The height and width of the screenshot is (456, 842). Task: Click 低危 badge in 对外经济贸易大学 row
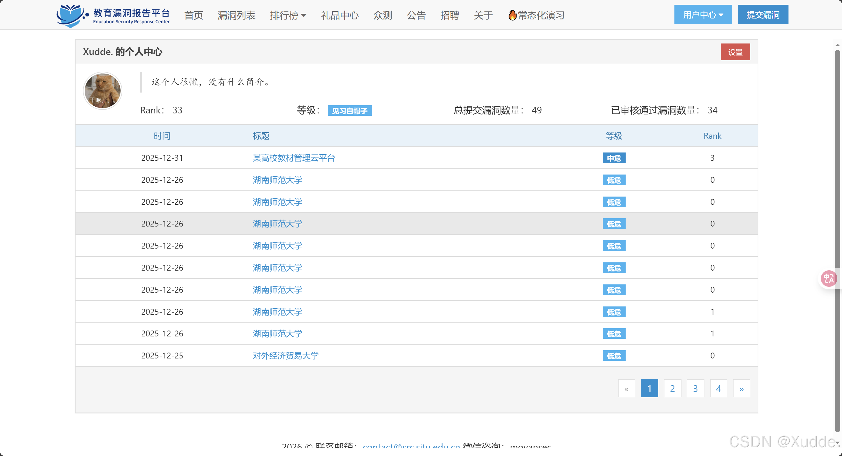[614, 356]
